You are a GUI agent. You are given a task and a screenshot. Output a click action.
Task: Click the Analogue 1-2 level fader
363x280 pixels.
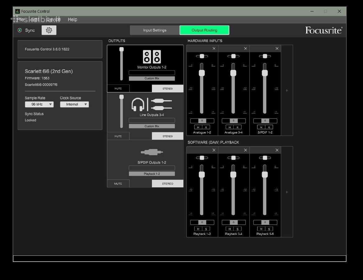[202, 88]
